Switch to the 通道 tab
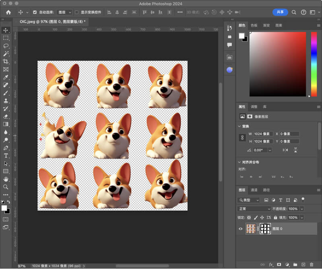This screenshot has width=322, height=269. click(x=254, y=190)
